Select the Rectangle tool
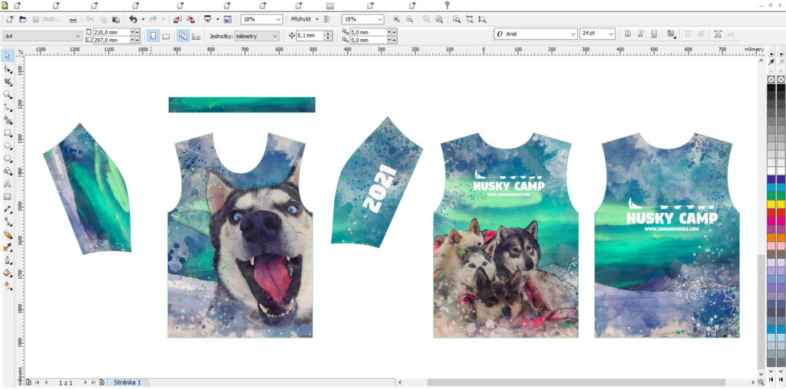 click(x=8, y=133)
